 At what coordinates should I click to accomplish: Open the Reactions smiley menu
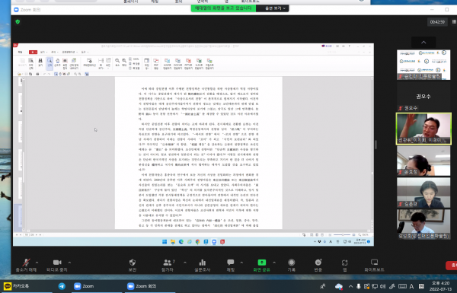(318, 266)
